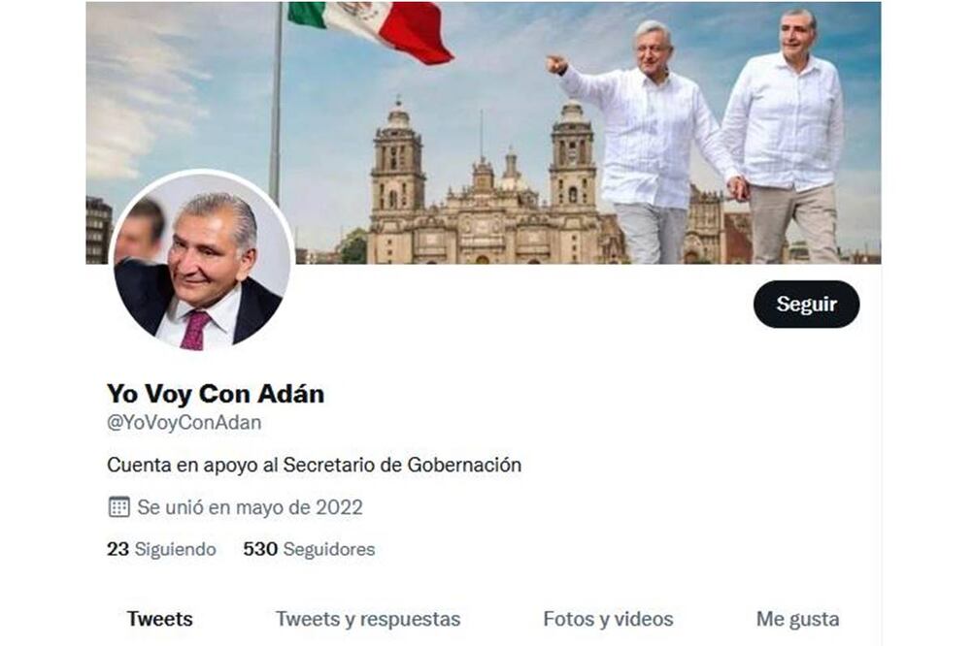Open the Fotos y videos tab
This screenshot has width=973, height=646.
608,619
